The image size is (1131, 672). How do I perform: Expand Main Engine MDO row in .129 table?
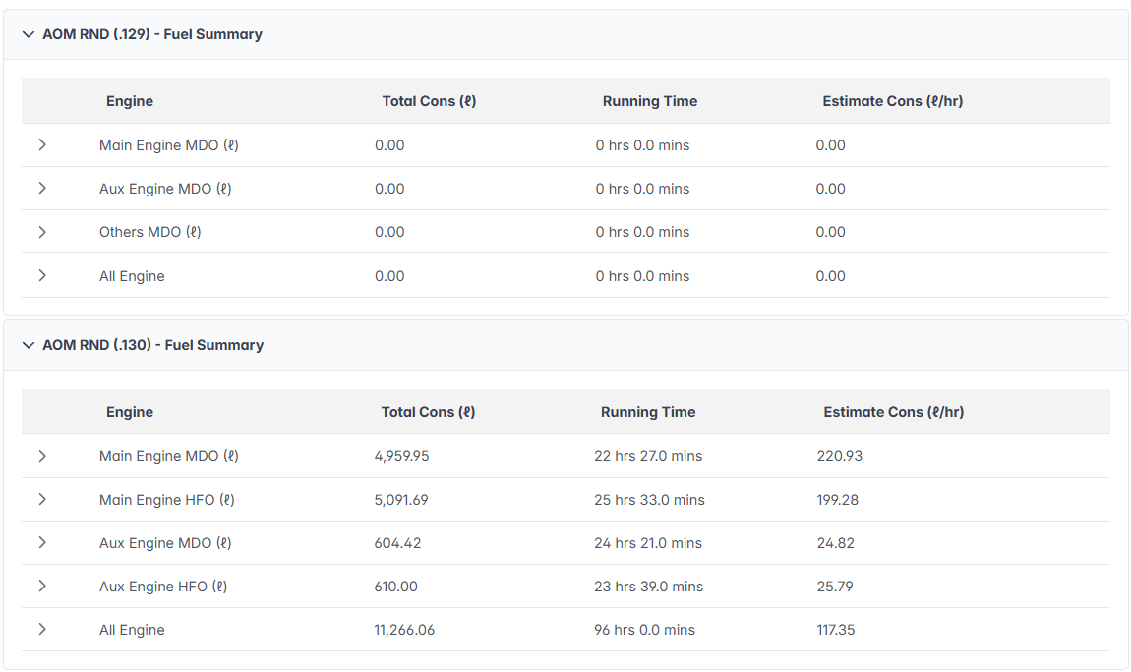(x=42, y=145)
